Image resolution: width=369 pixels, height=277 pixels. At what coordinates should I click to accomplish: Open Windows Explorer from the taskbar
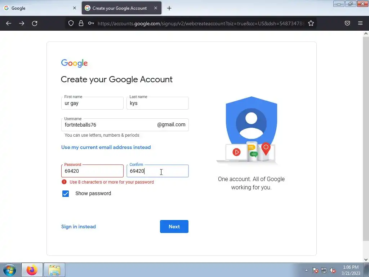[54, 270]
